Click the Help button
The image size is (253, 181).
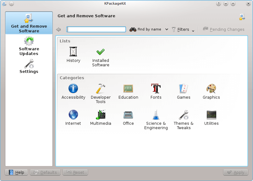click(x=16, y=172)
